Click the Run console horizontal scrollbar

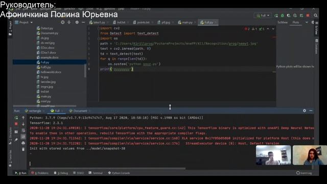tap(108, 169)
